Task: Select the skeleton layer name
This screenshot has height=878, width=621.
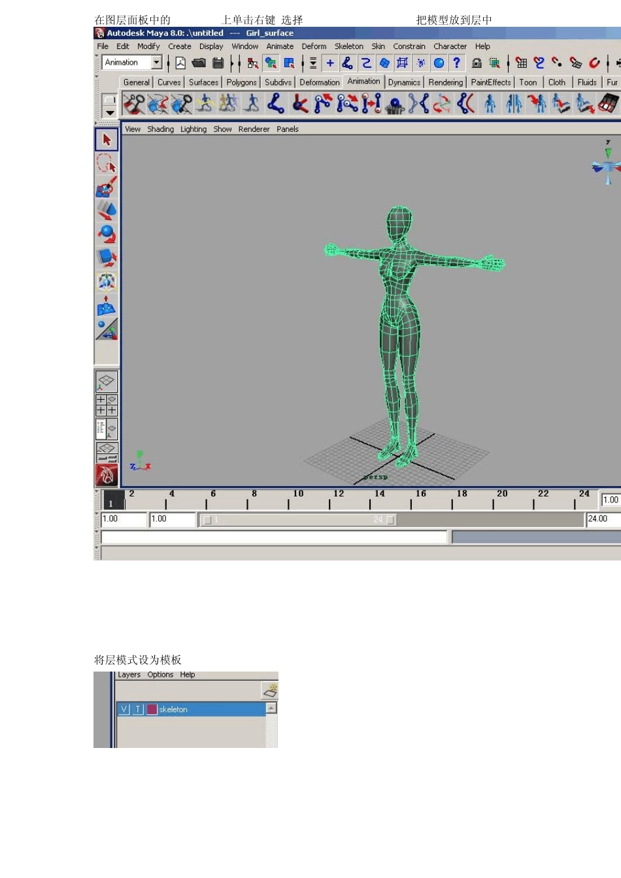Action: [173, 709]
